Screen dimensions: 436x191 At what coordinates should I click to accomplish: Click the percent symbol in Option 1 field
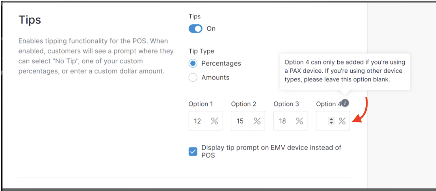214,121
